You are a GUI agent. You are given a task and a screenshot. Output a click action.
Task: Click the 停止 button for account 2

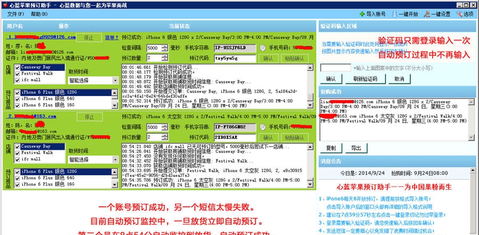pos(89,117)
